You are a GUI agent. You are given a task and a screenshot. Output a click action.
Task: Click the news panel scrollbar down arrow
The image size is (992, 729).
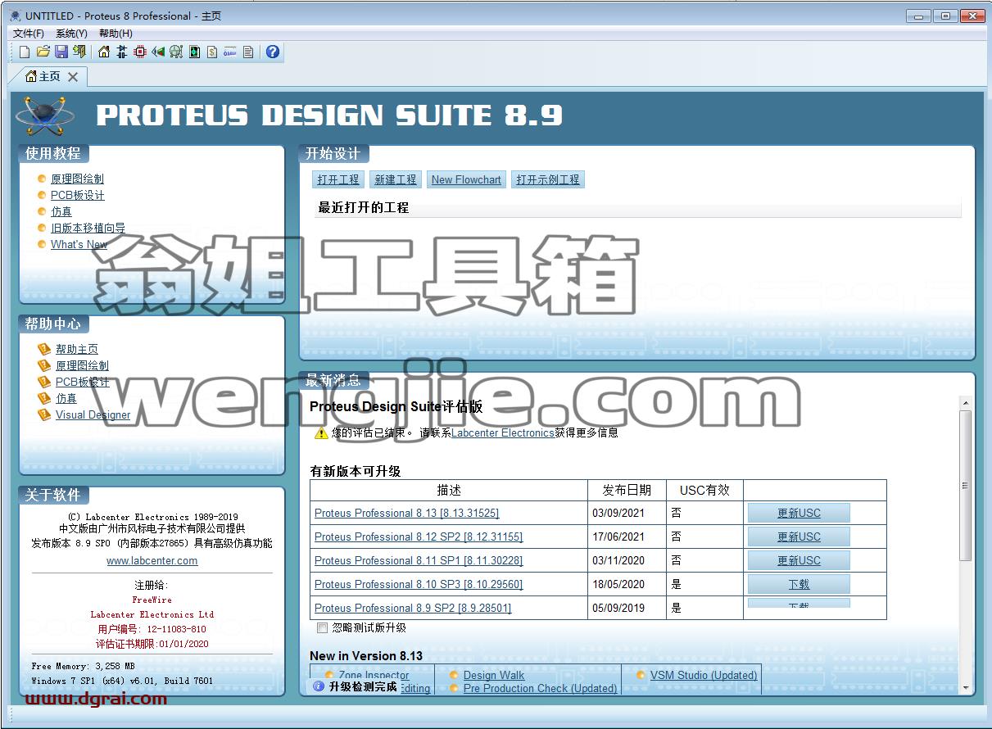click(x=965, y=688)
